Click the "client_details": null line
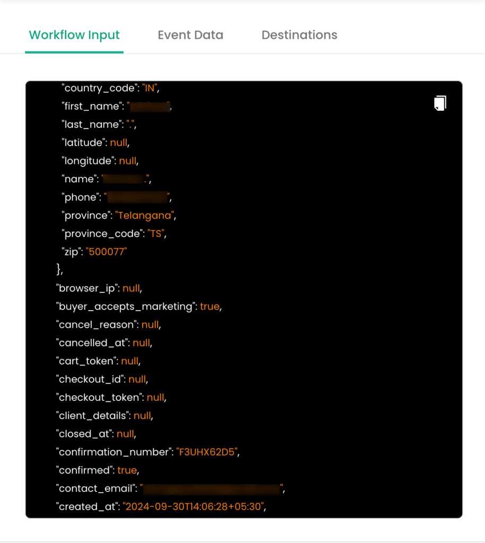Screen dimensions: 485x543 point(104,416)
